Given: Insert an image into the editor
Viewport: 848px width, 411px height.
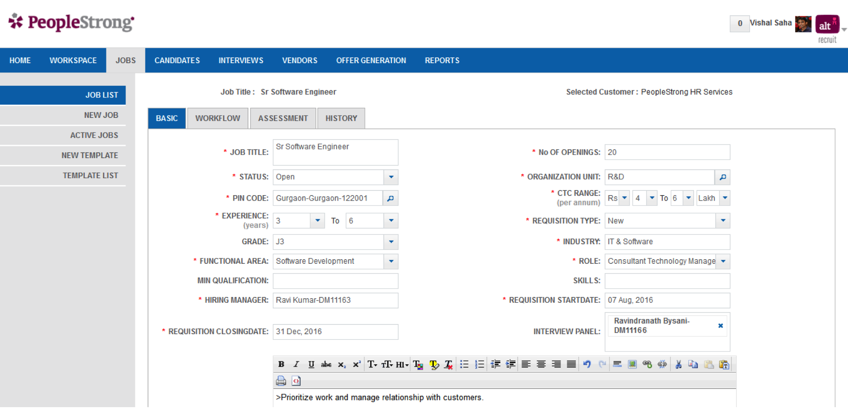Looking at the screenshot, I should pos(632,364).
